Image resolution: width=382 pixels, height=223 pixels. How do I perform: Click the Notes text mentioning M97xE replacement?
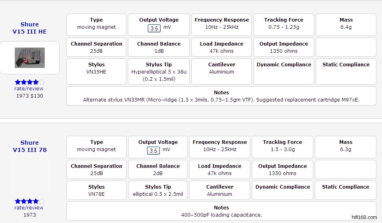tap(221, 100)
